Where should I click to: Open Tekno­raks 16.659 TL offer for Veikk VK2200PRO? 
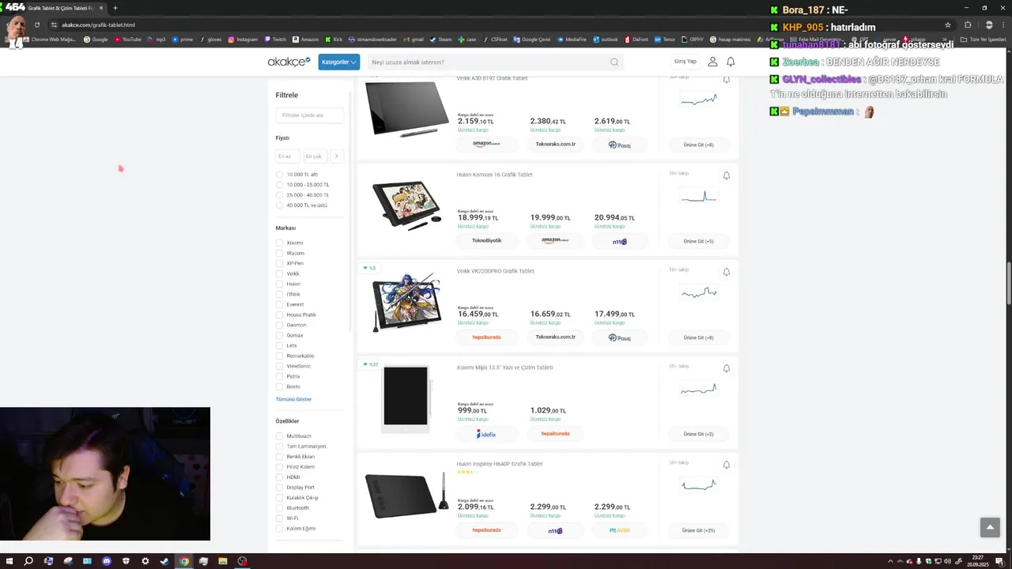555,337
